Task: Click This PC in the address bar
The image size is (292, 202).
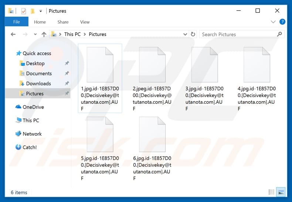Action: (72, 34)
